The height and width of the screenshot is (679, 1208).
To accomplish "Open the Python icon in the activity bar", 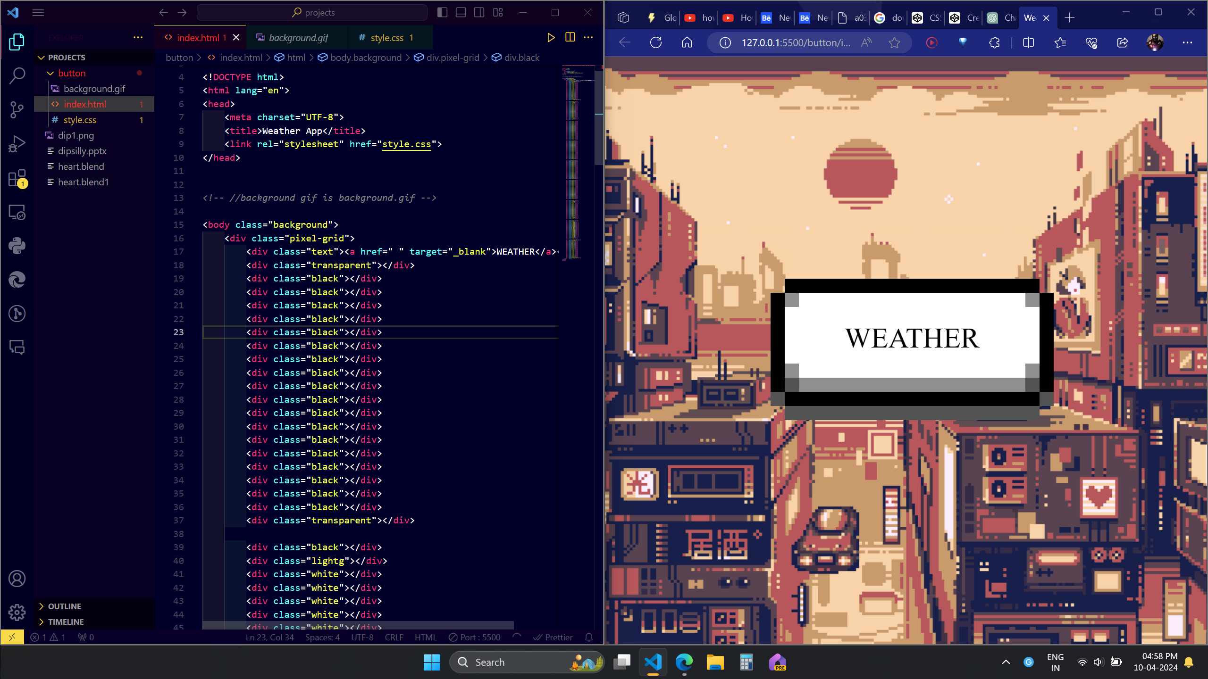I will click(x=17, y=246).
